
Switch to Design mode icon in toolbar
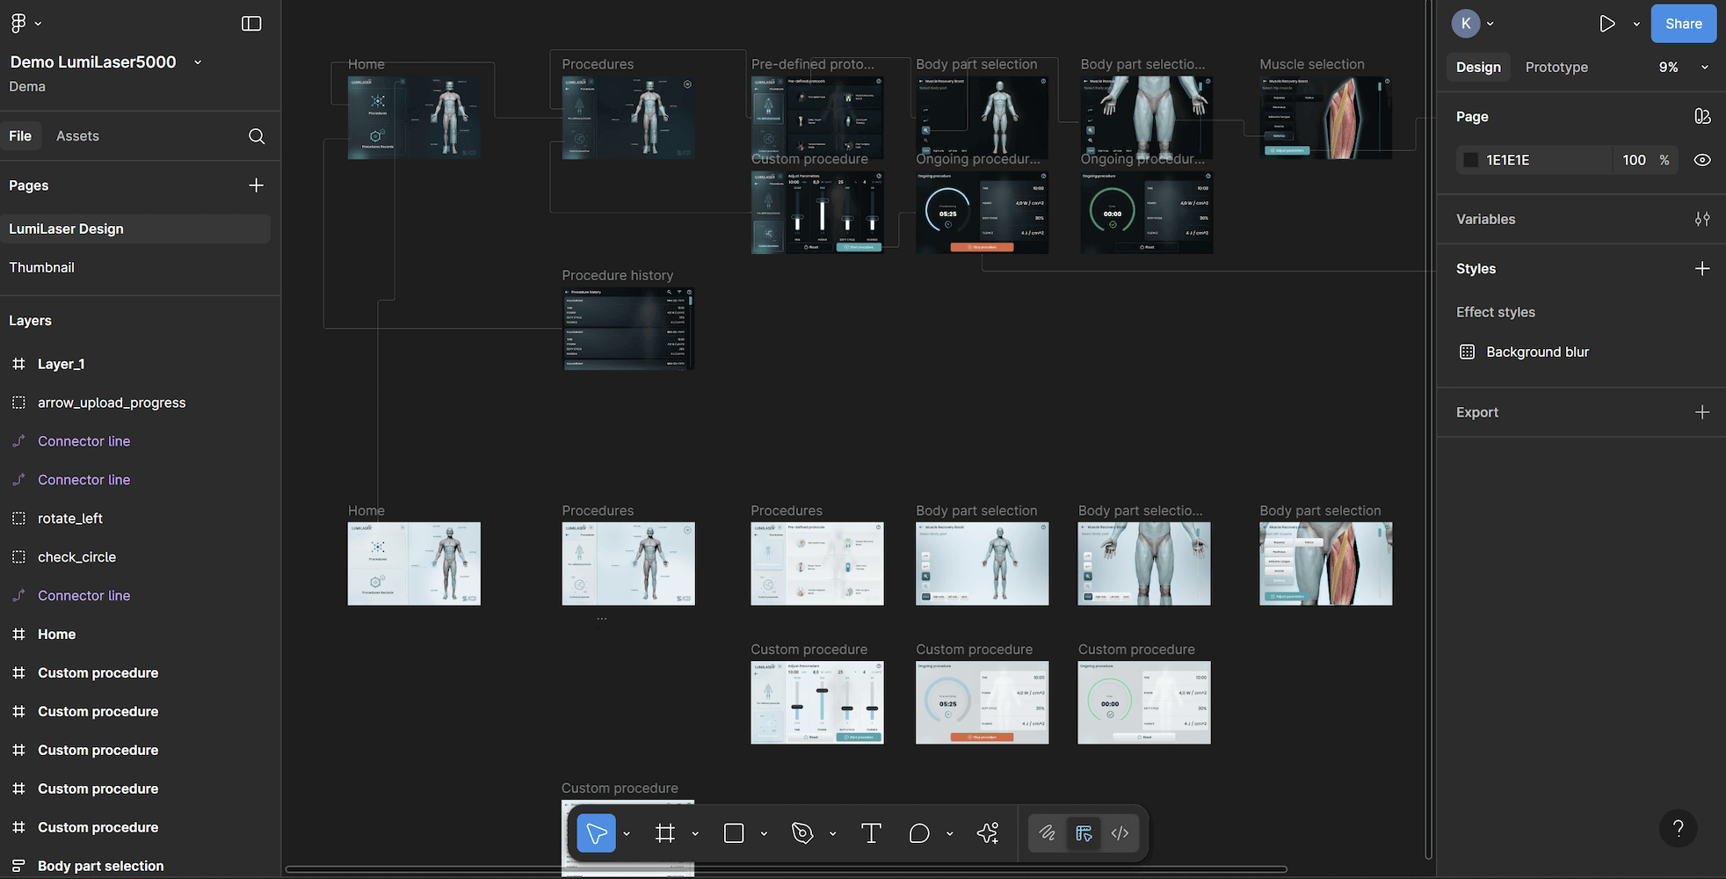[x=1084, y=833]
